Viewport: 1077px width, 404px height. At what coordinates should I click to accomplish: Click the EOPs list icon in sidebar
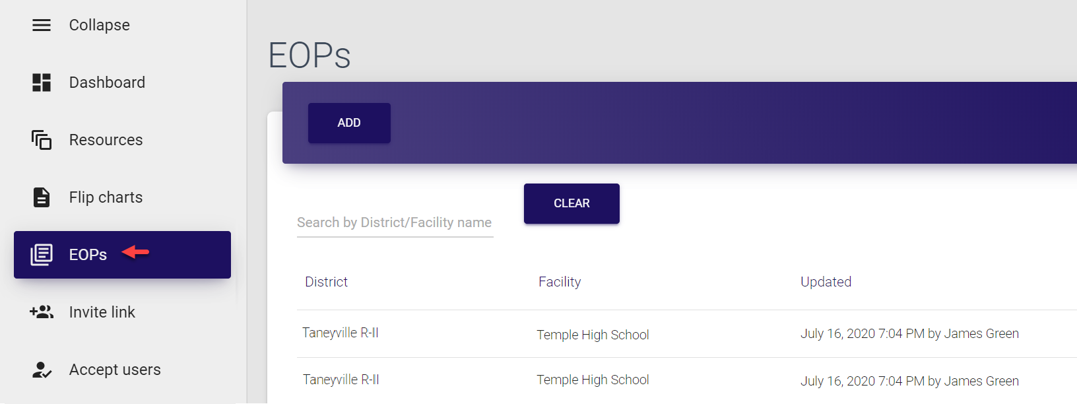(42, 255)
